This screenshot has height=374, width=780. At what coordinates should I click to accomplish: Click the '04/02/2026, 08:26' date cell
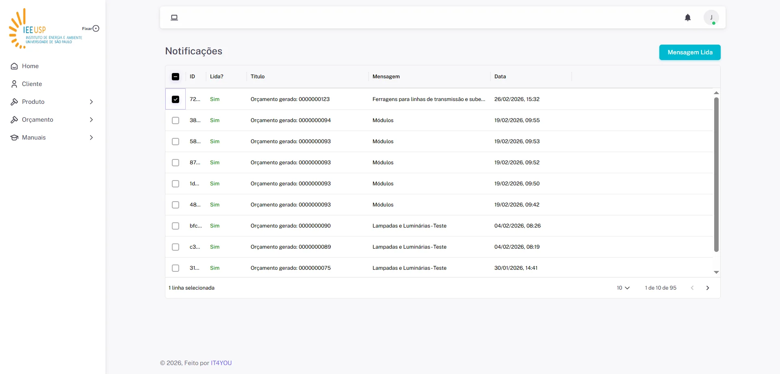coord(518,226)
